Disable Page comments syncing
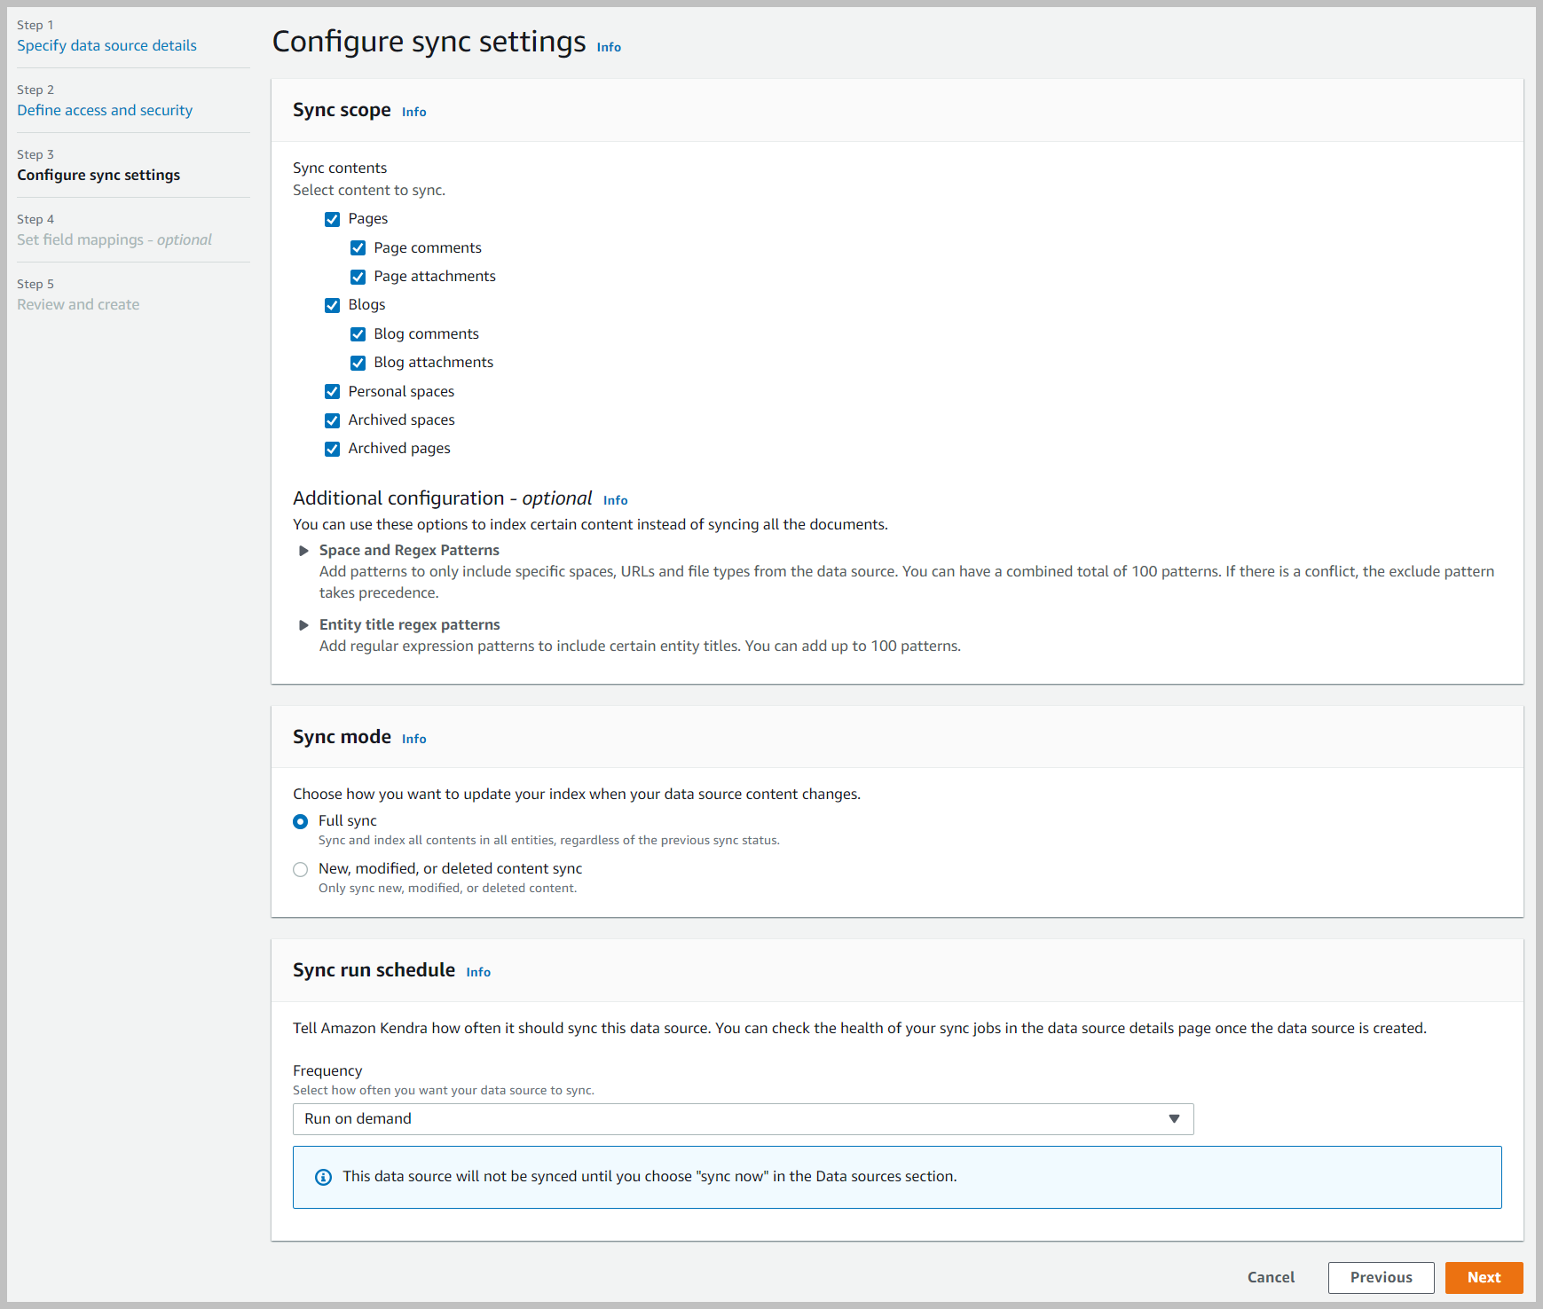The height and width of the screenshot is (1309, 1543). pos(358,247)
